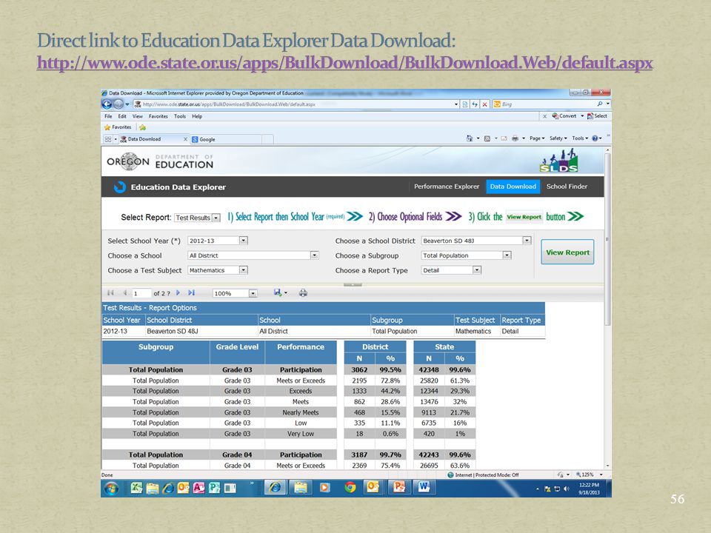Open the Select Report dropdown
Image resolution: width=711 pixels, height=533 pixels.
point(216,218)
